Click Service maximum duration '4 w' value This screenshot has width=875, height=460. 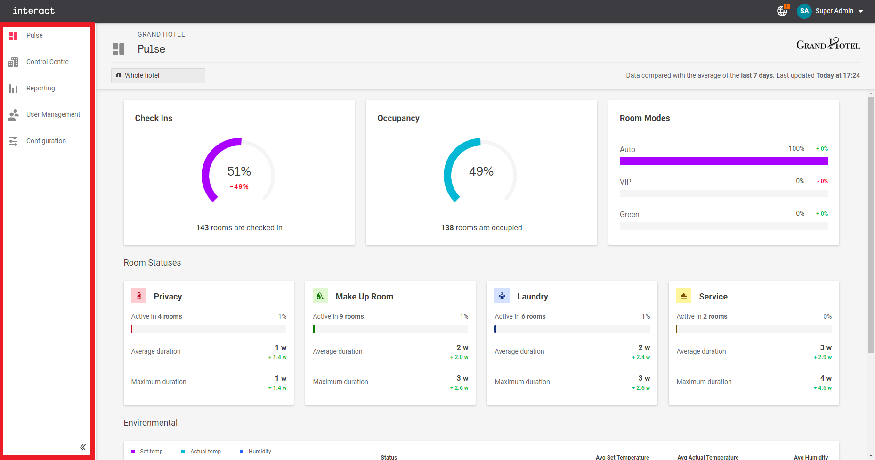[x=826, y=378]
